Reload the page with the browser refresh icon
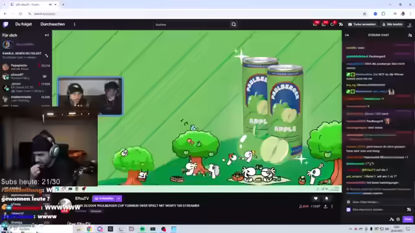The width and height of the screenshot is (415, 233). click(x=20, y=14)
